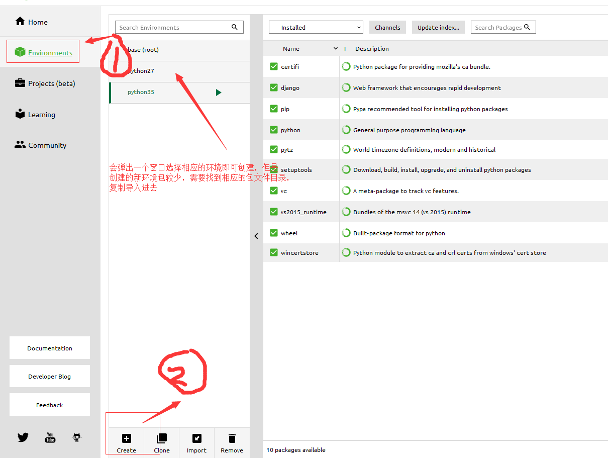This screenshot has height=458, width=608.
Task: Click the type icon for wheel
Action: click(x=346, y=233)
